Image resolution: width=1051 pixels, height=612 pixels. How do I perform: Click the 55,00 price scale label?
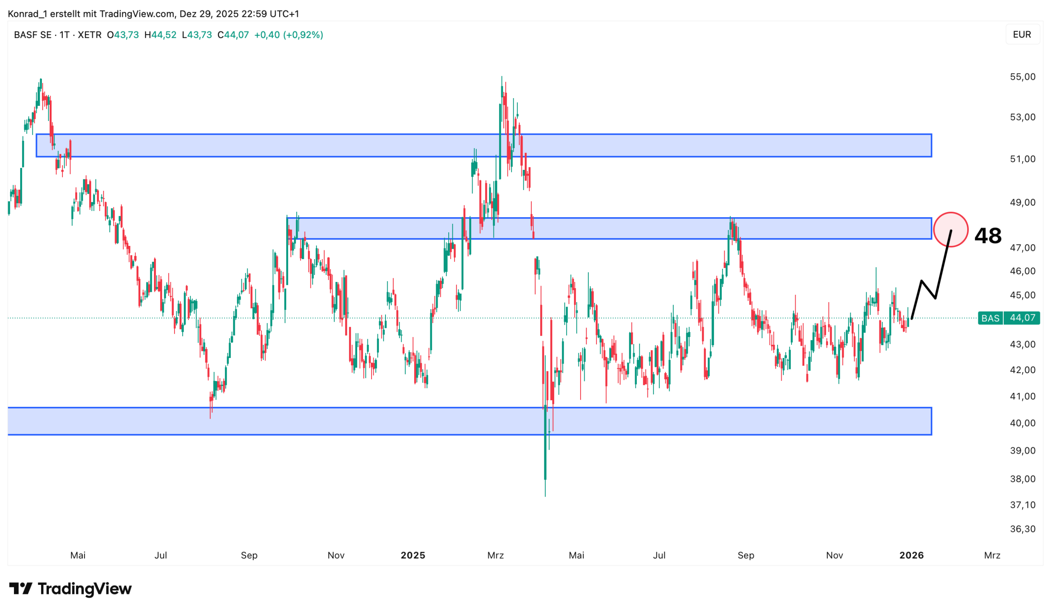pos(1022,77)
